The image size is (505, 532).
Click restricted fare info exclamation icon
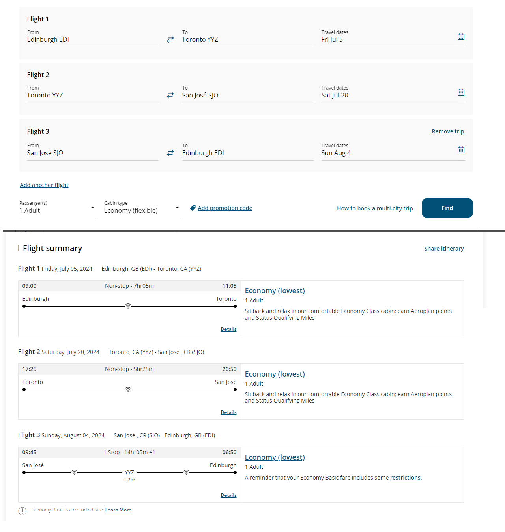point(22,511)
